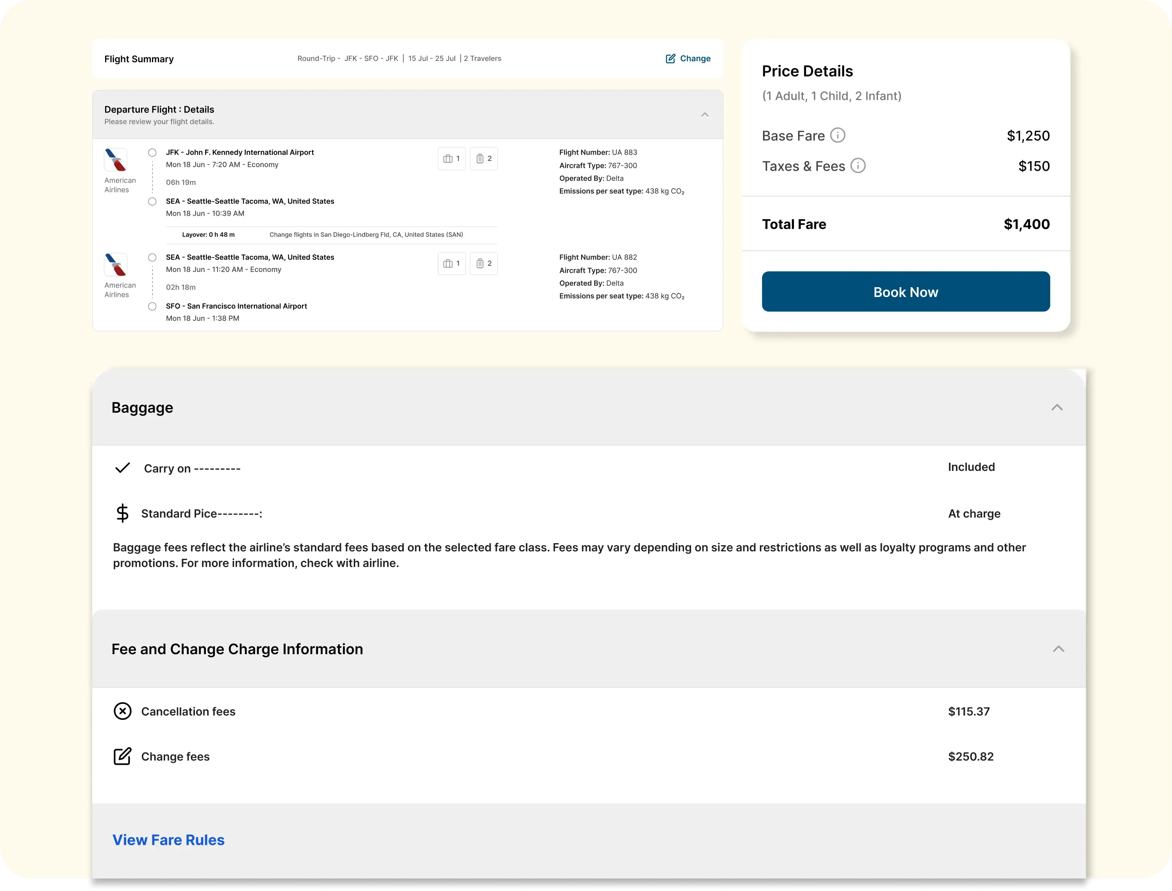Click the American Airlines logo for JFK departure
Image resolution: width=1172 pixels, height=891 pixels.
pyautogui.click(x=116, y=159)
